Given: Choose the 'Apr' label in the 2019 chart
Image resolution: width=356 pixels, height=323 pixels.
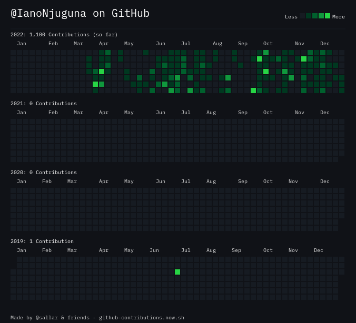Looking at the screenshot, I should pos(104,250).
